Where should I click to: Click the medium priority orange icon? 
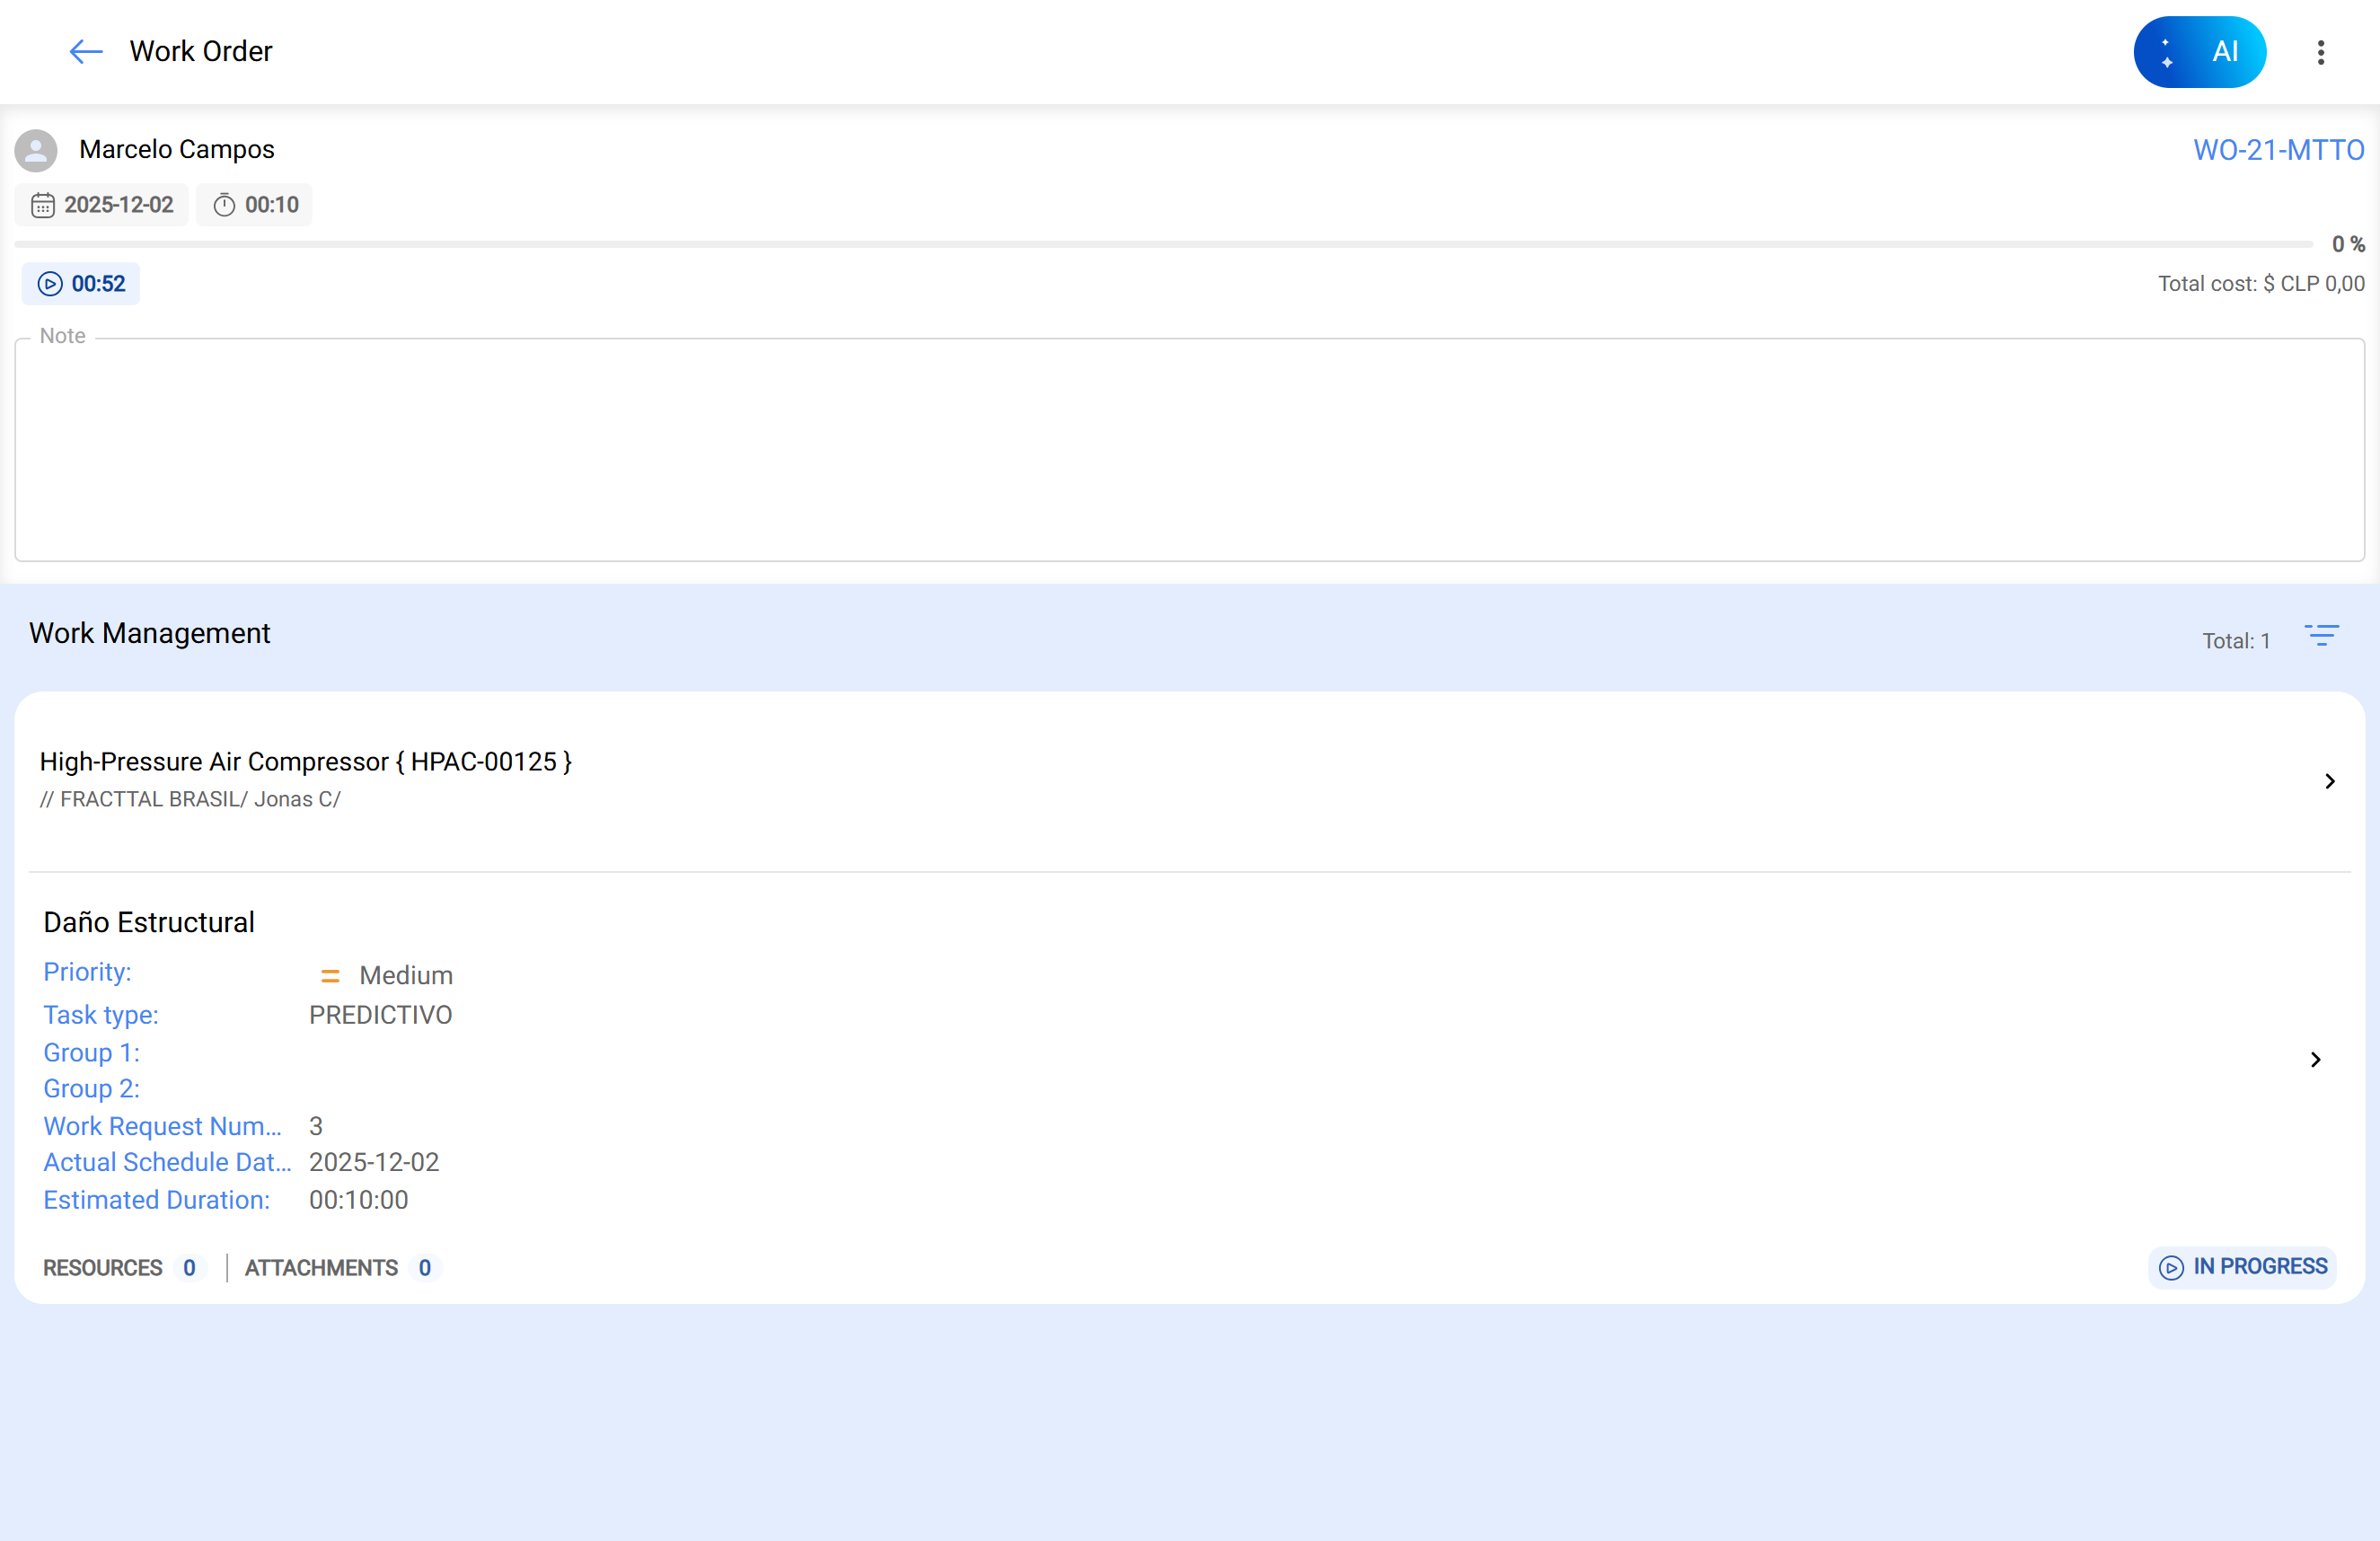330,975
